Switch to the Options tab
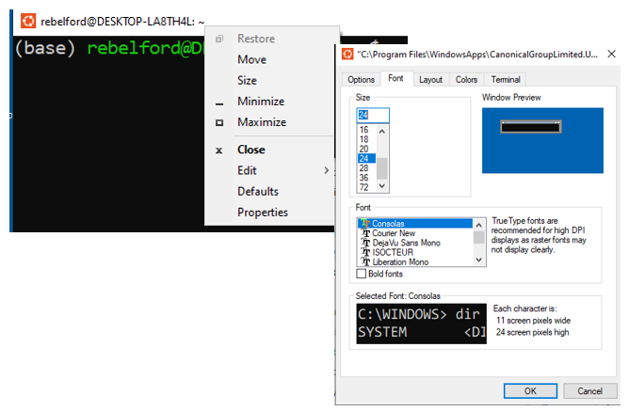Viewport: 629px width, 411px height. pyautogui.click(x=361, y=79)
